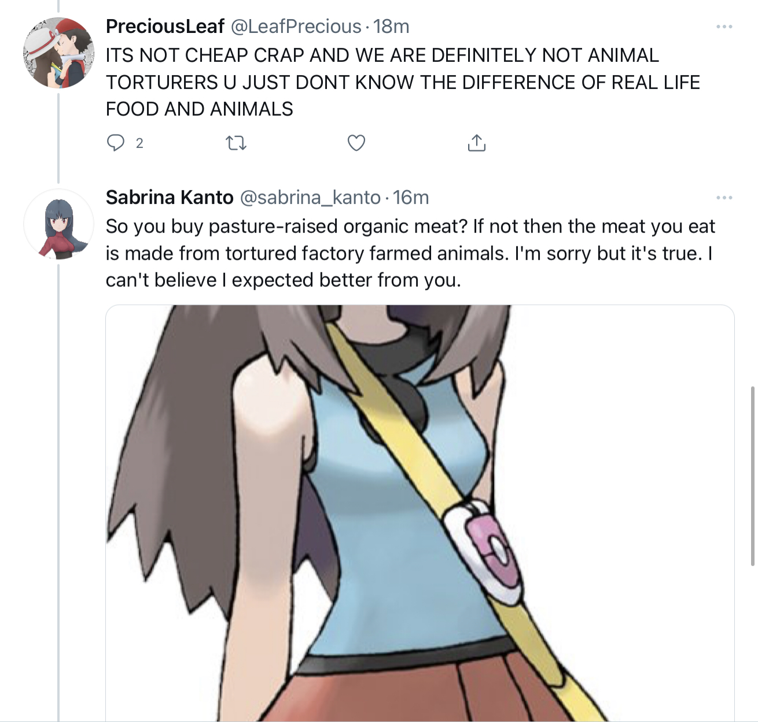This screenshot has width=758, height=722.
Task: Click the page scrollbar thumb
Action: (752, 476)
